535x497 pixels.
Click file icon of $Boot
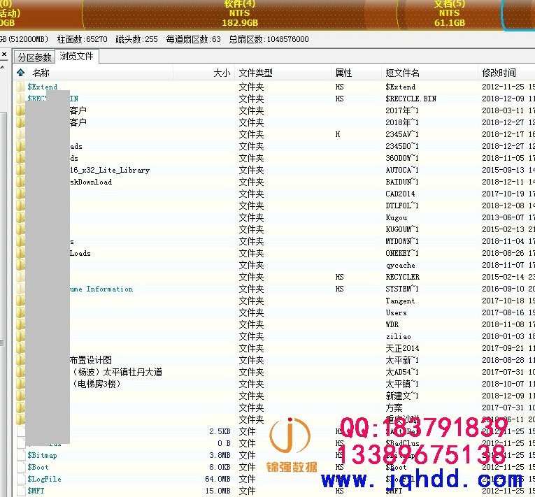[x=22, y=467]
